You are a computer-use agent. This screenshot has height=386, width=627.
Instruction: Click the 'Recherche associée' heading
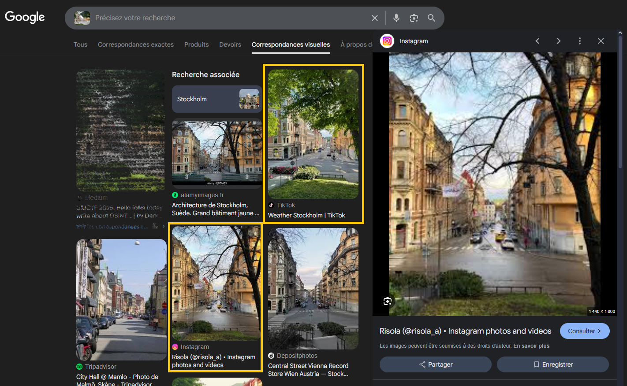tap(206, 74)
